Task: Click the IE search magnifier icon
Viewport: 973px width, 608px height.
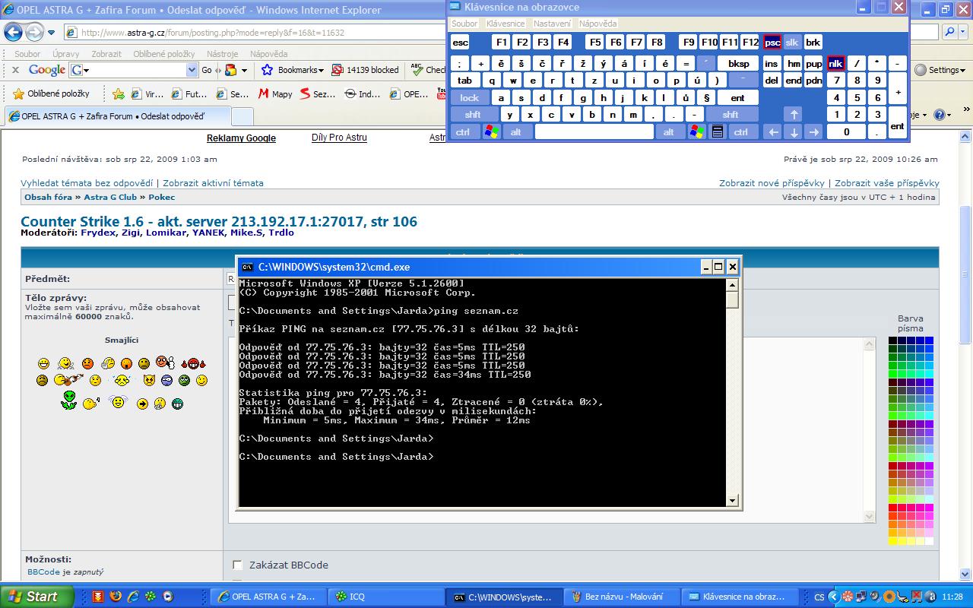Action: tap(950, 32)
